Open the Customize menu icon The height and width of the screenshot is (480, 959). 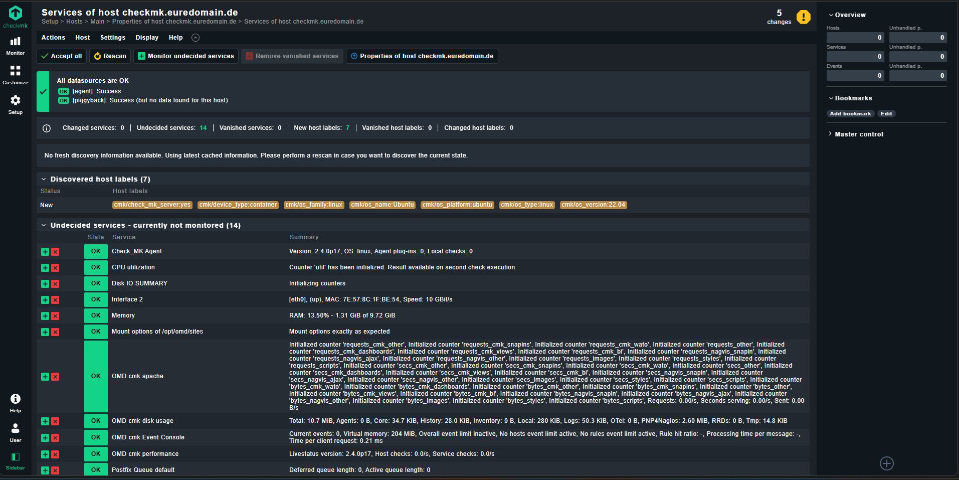pos(16,74)
